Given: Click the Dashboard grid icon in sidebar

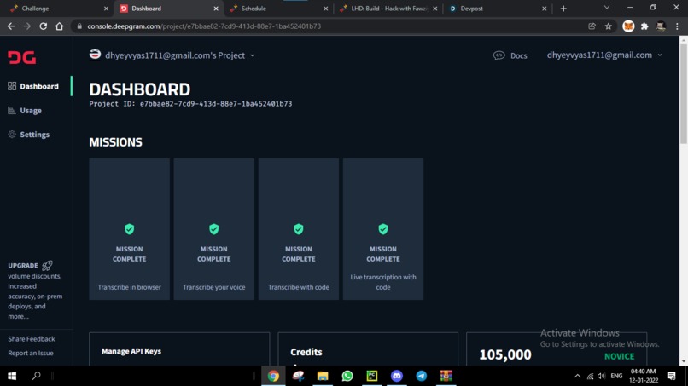Looking at the screenshot, I should pos(12,86).
